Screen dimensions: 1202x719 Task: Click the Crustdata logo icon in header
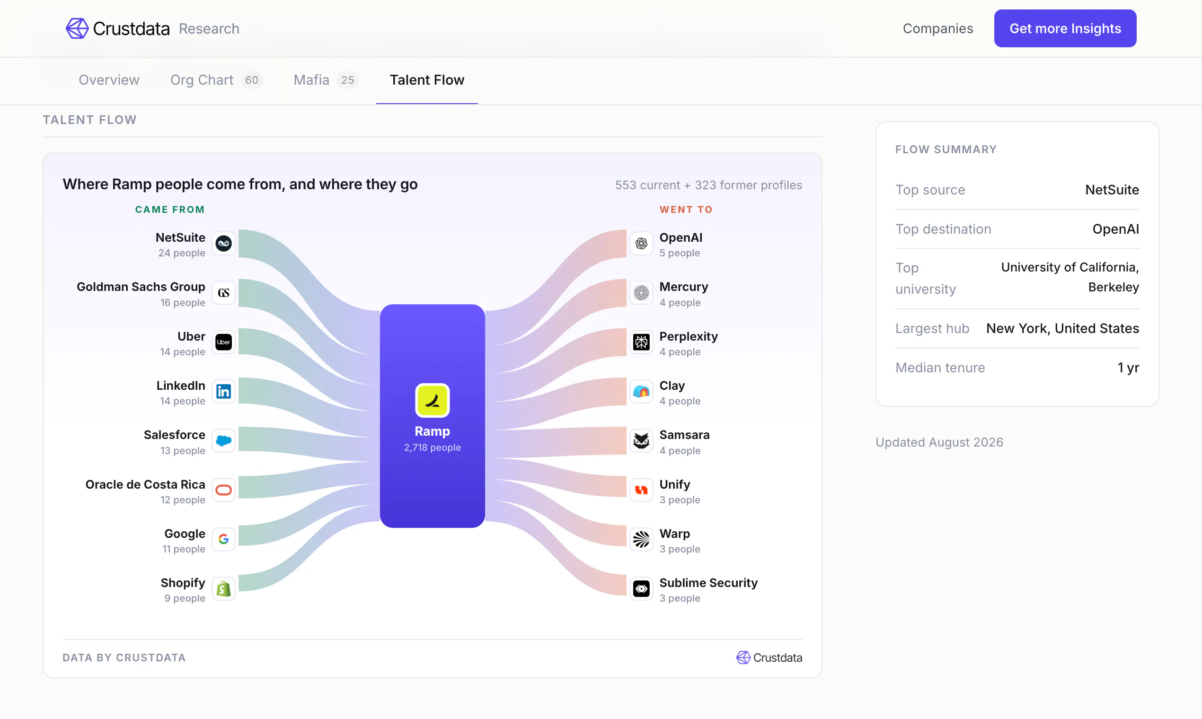click(77, 28)
